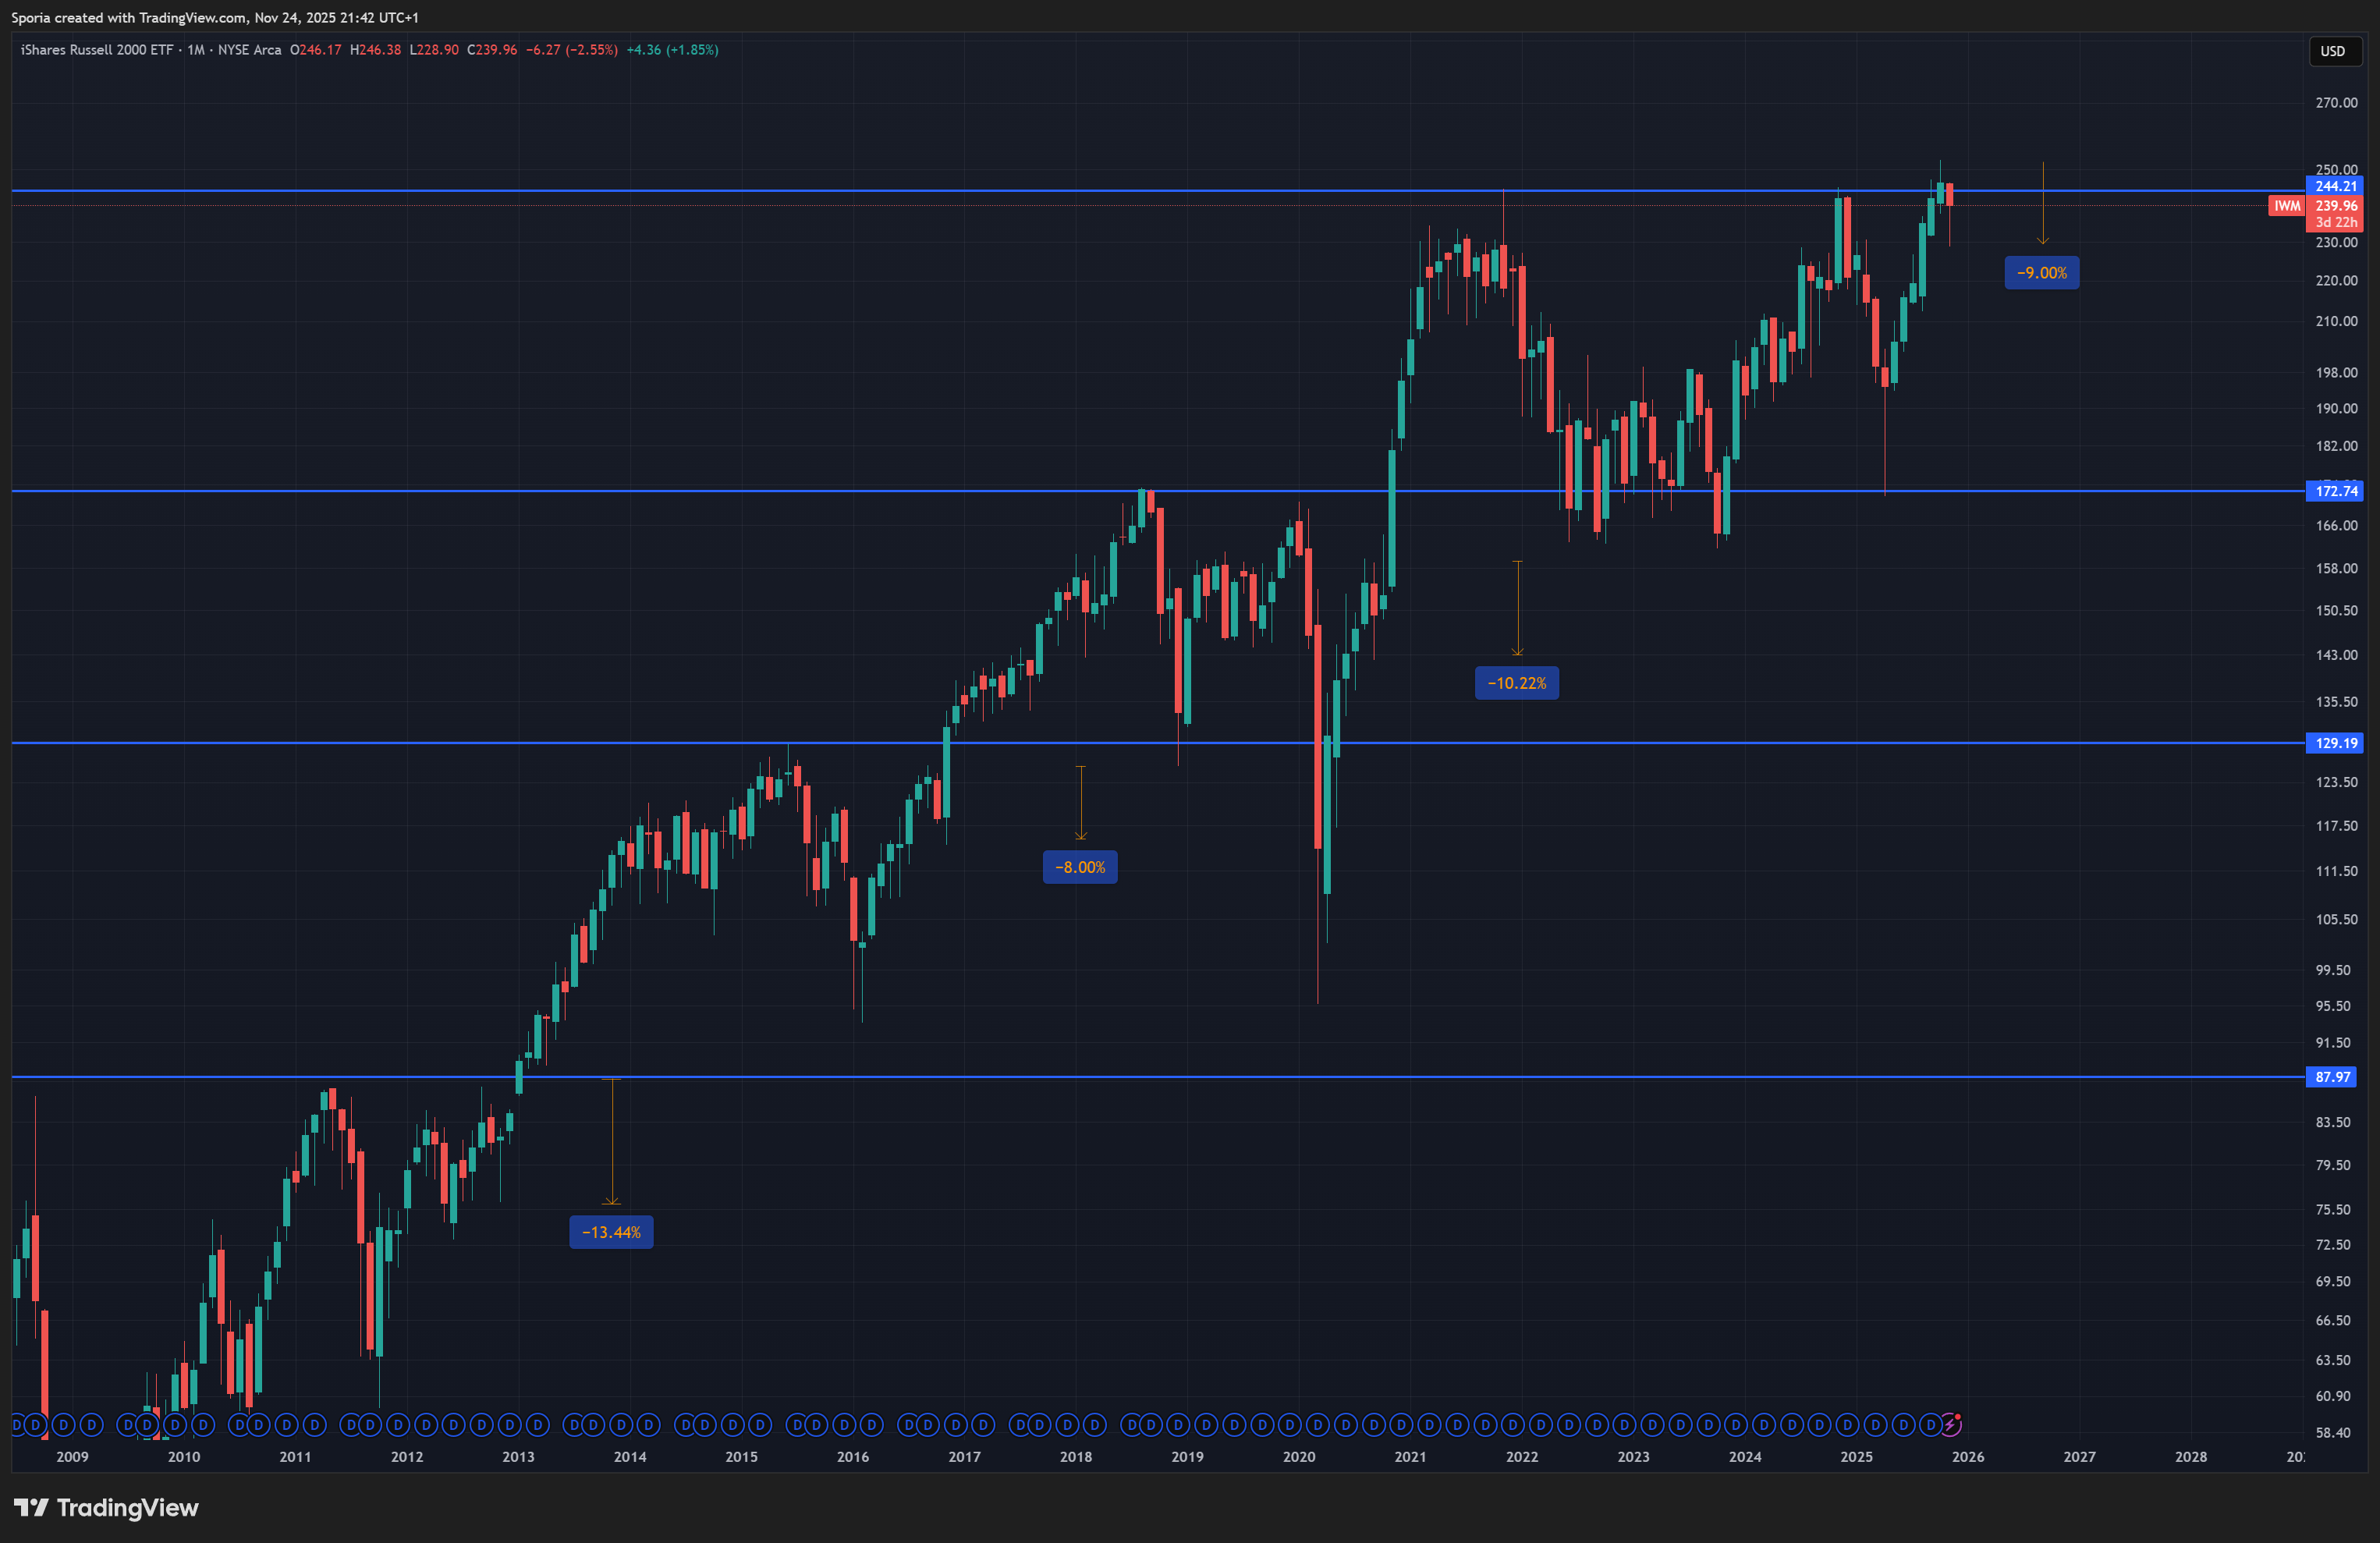Click the 105.50 price scale label
This screenshot has width=2380, height=1543.
pos(2336,920)
